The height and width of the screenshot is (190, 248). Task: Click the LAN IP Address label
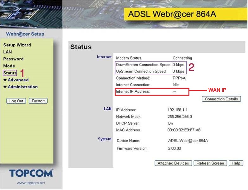[x=126, y=110]
